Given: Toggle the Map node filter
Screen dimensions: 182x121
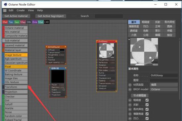Looking at the screenshot, I should pyautogui.click(x=23, y=22).
